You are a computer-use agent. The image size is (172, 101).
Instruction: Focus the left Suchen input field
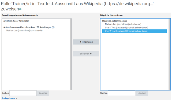tap(23, 93)
